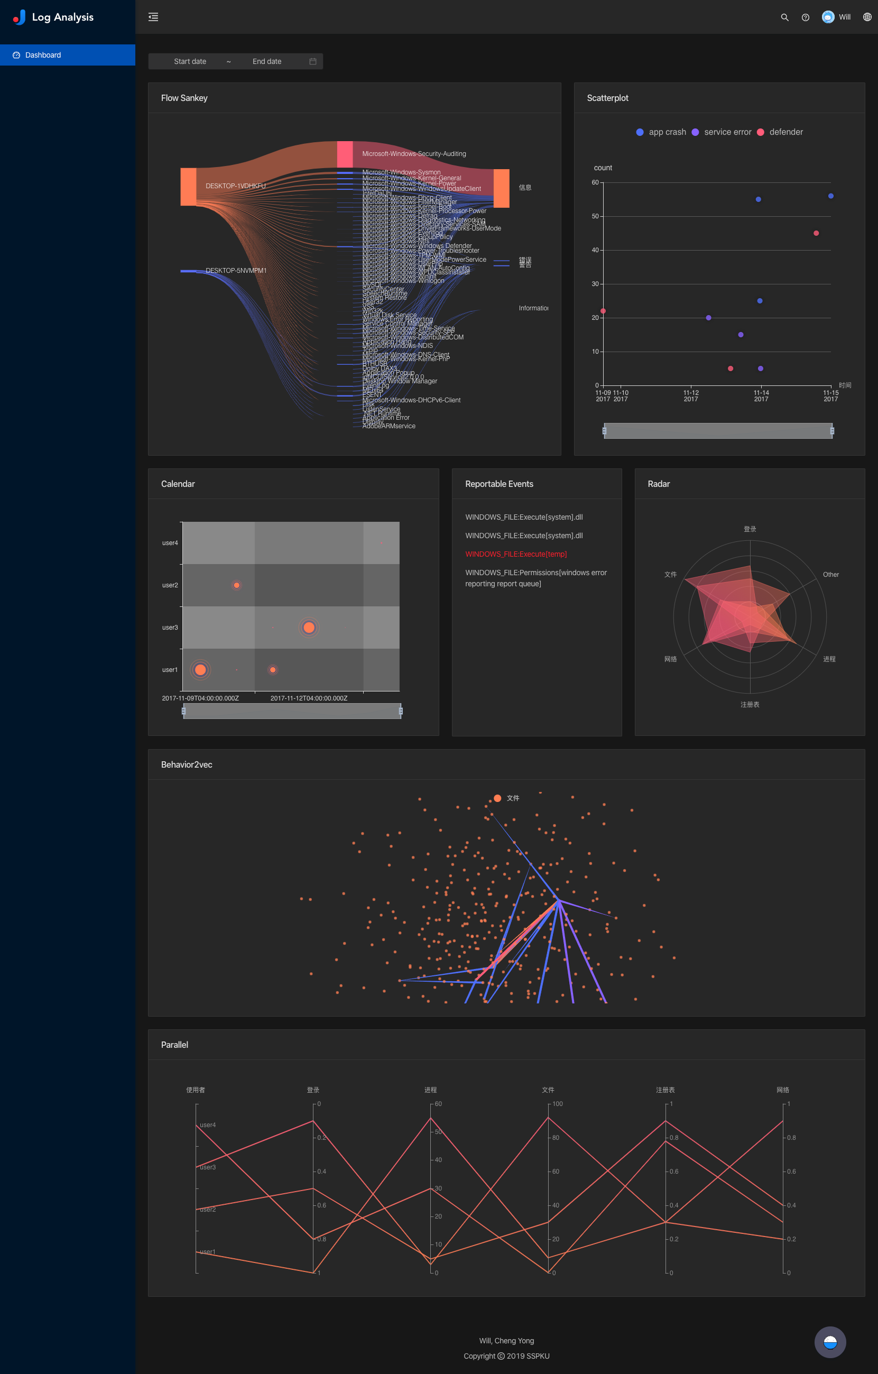This screenshot has height=1374, width=878.
Task: Open the floating round blue button at bottom right
Action: point(829,1342)
